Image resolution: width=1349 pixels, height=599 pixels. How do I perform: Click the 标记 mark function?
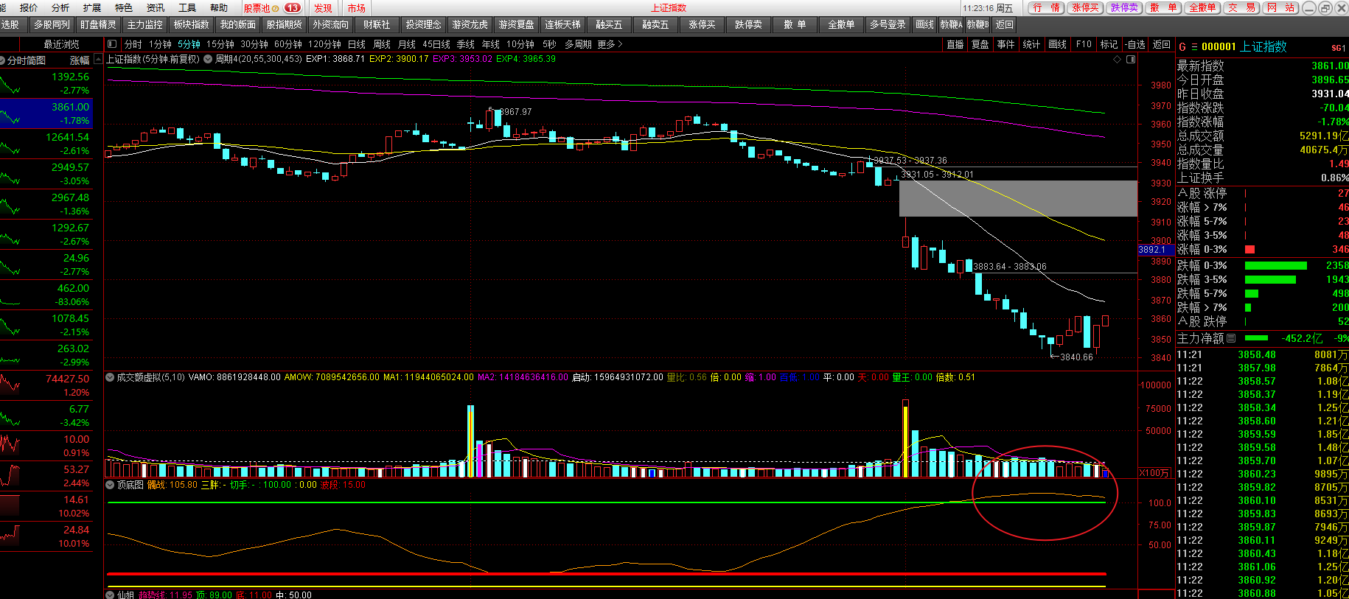[1109, 44]
